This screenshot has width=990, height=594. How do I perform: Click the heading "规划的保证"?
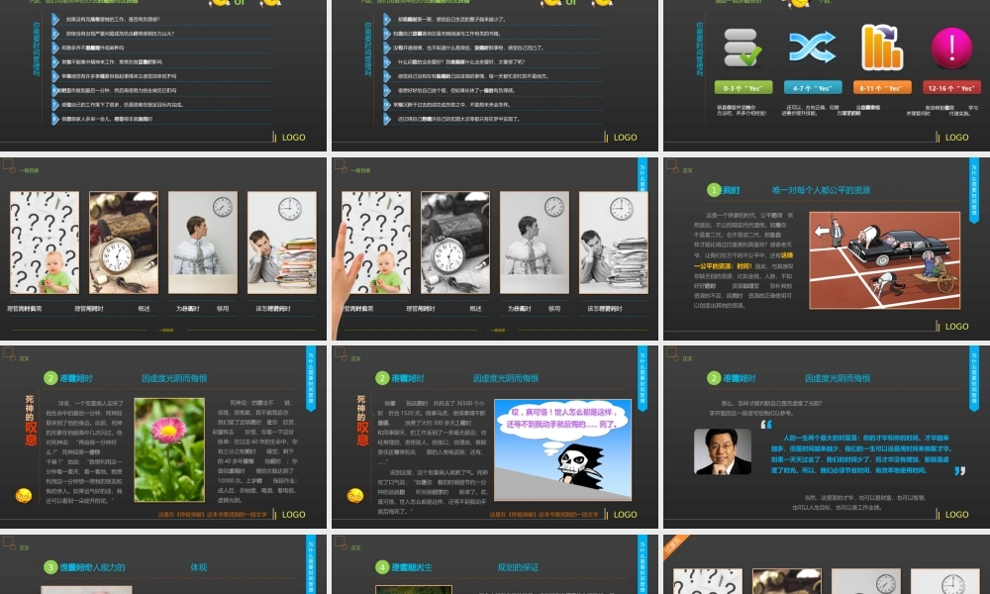[518, 567]
